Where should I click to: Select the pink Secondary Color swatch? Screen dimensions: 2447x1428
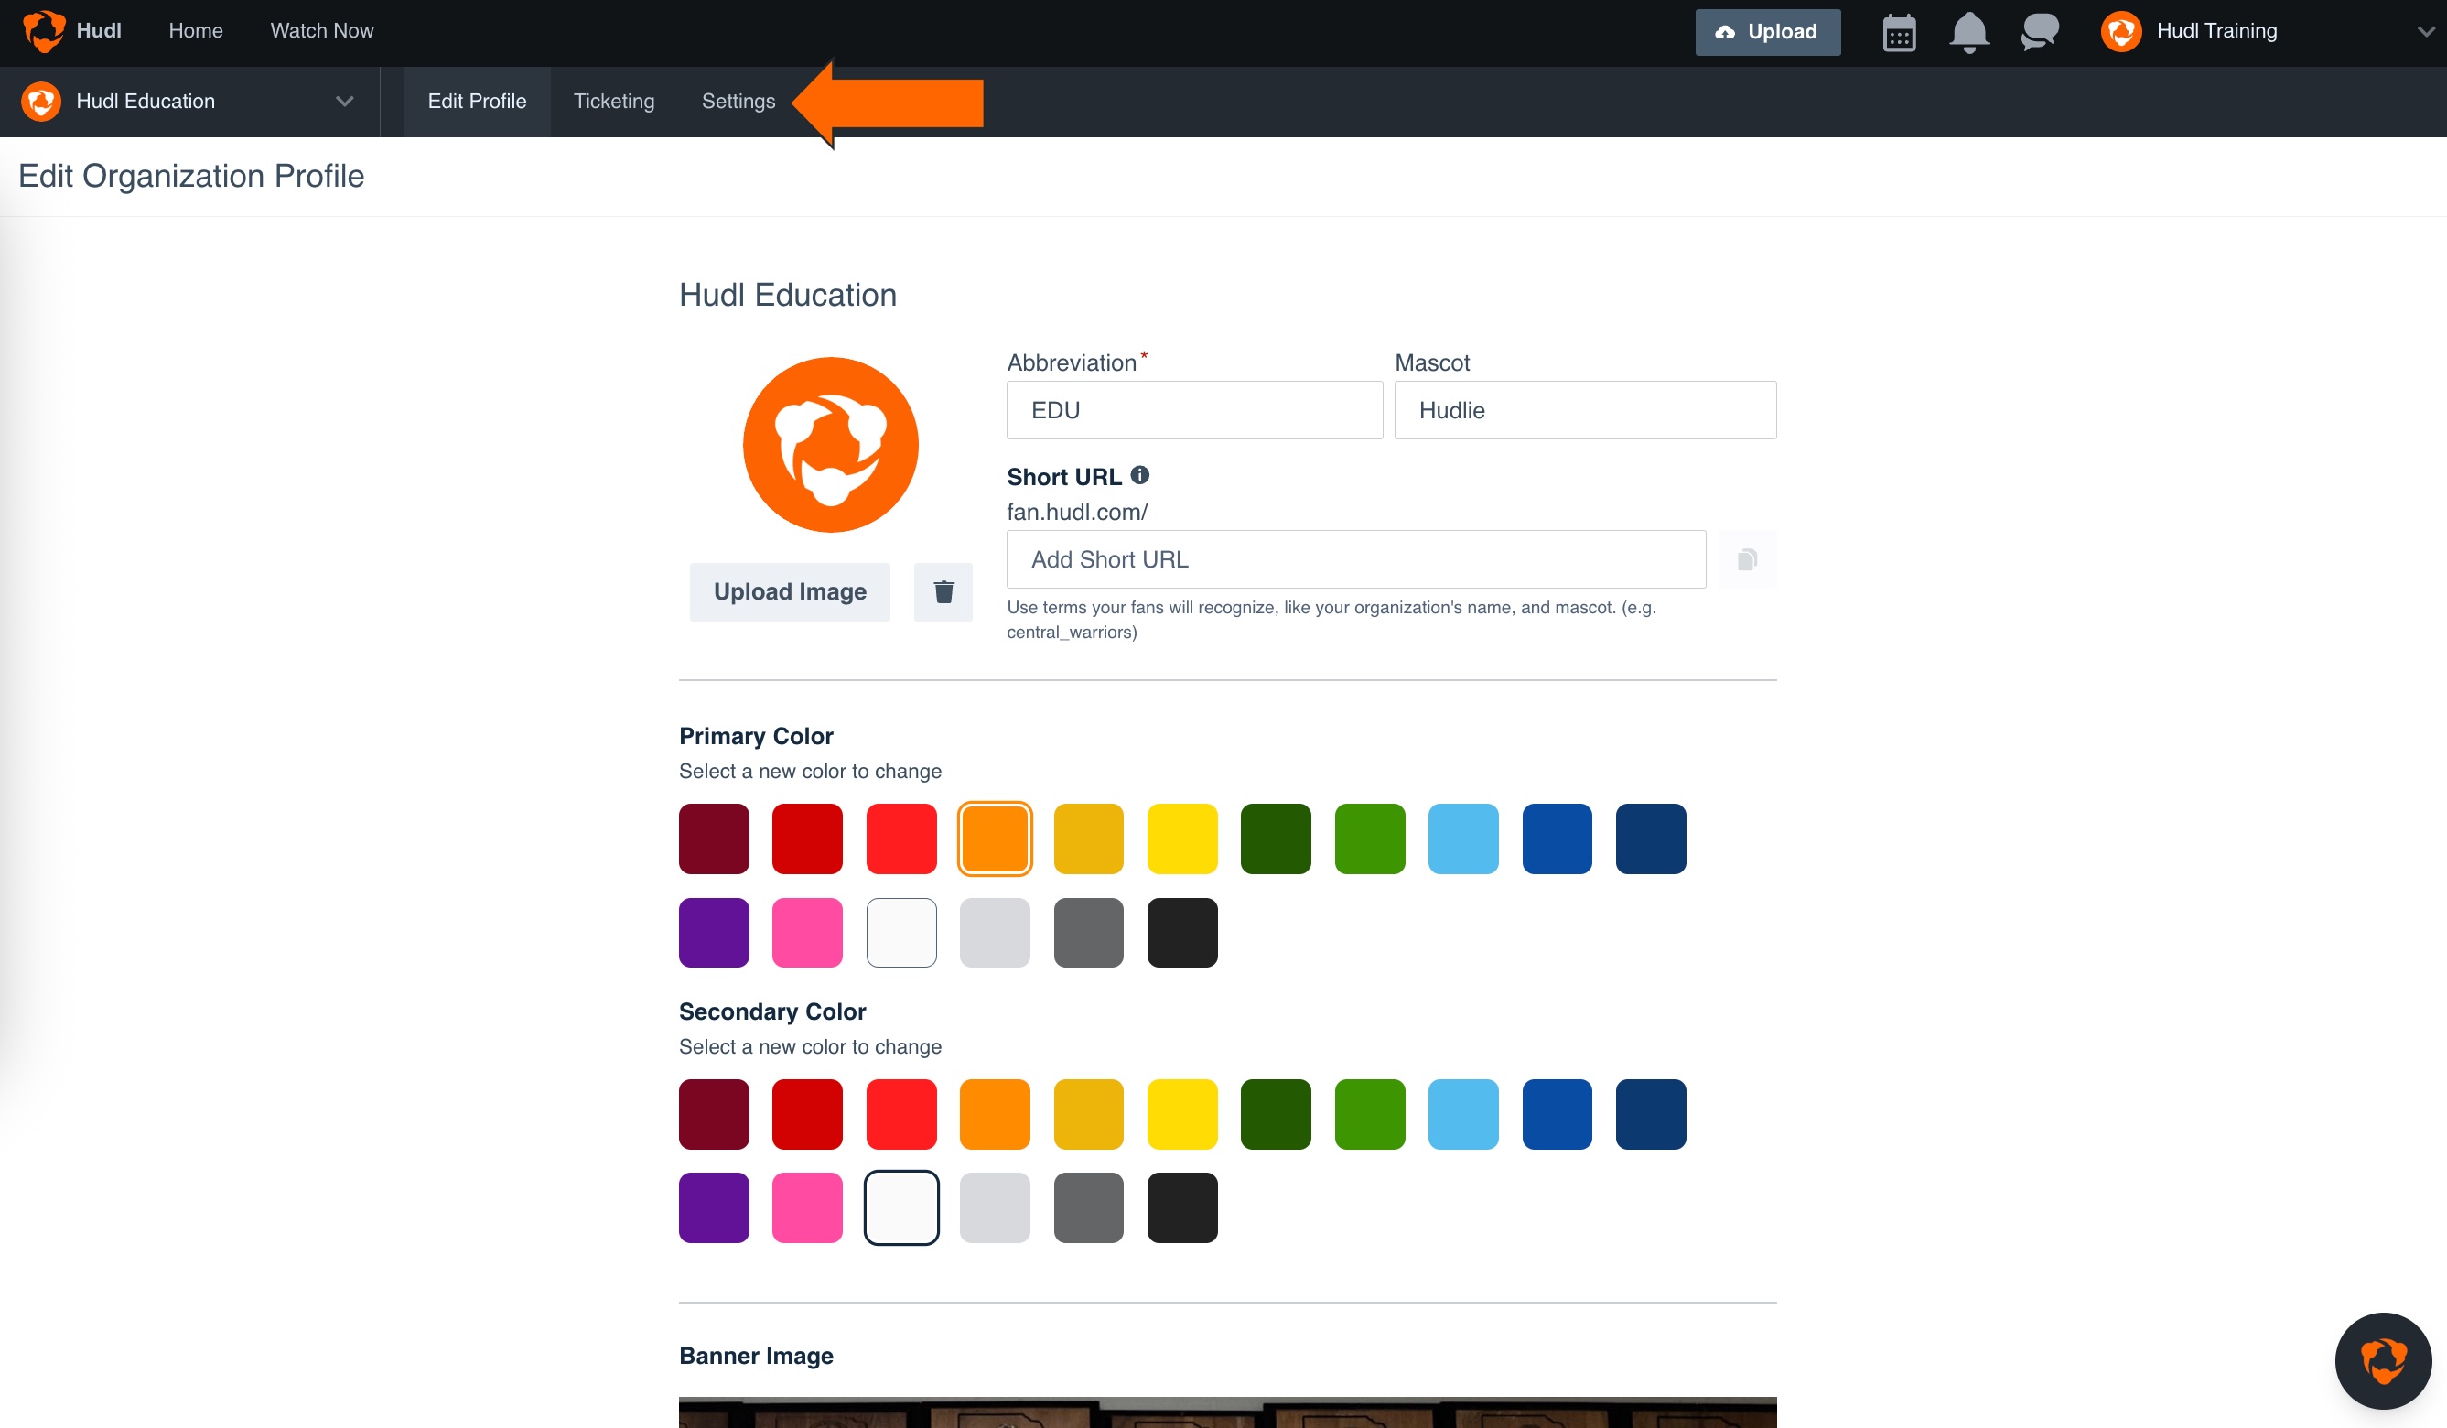(807, 1207)
